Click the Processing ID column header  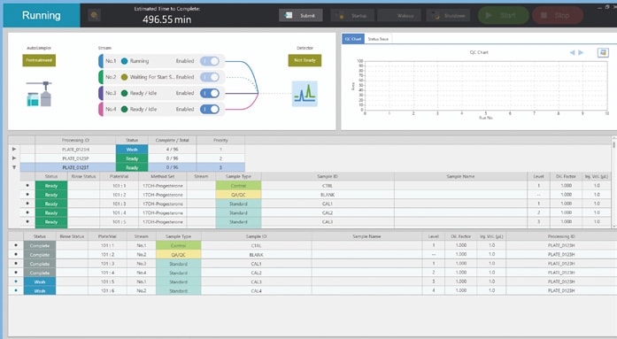(x=75, y=140)
